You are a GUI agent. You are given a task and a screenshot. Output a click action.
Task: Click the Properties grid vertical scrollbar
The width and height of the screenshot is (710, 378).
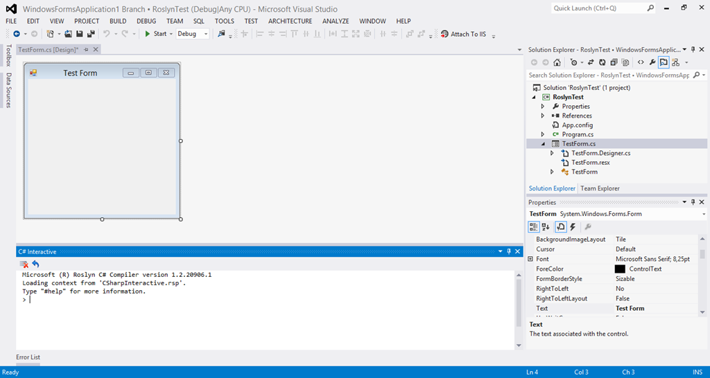(x=702, y=276)
